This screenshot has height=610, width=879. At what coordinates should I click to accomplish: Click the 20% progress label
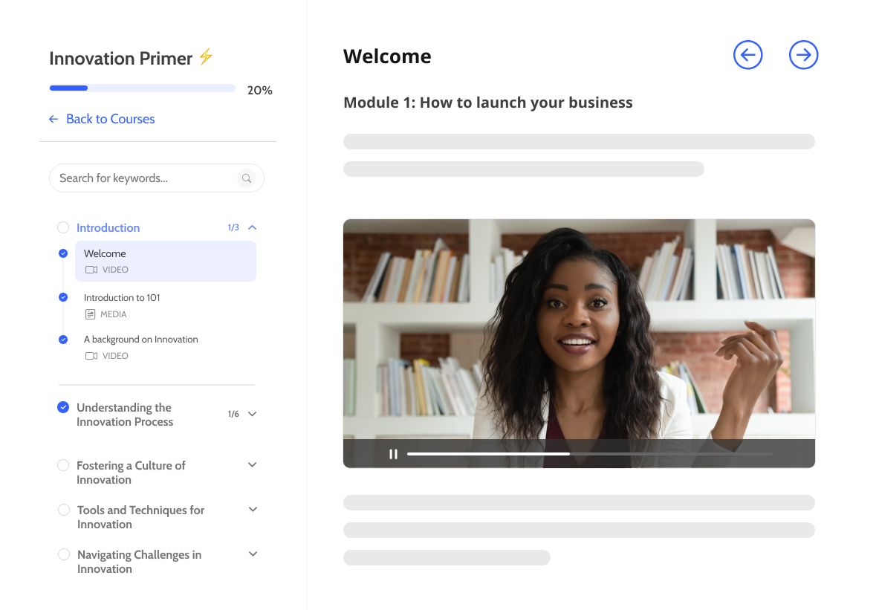pyautogui.click(x=260, y=90)
